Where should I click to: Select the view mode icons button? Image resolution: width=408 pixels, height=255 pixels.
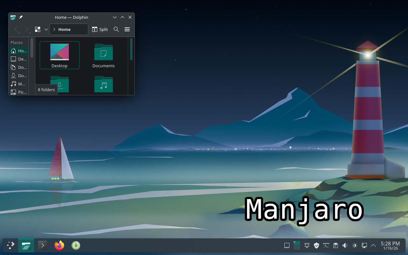tap(38, 29)
